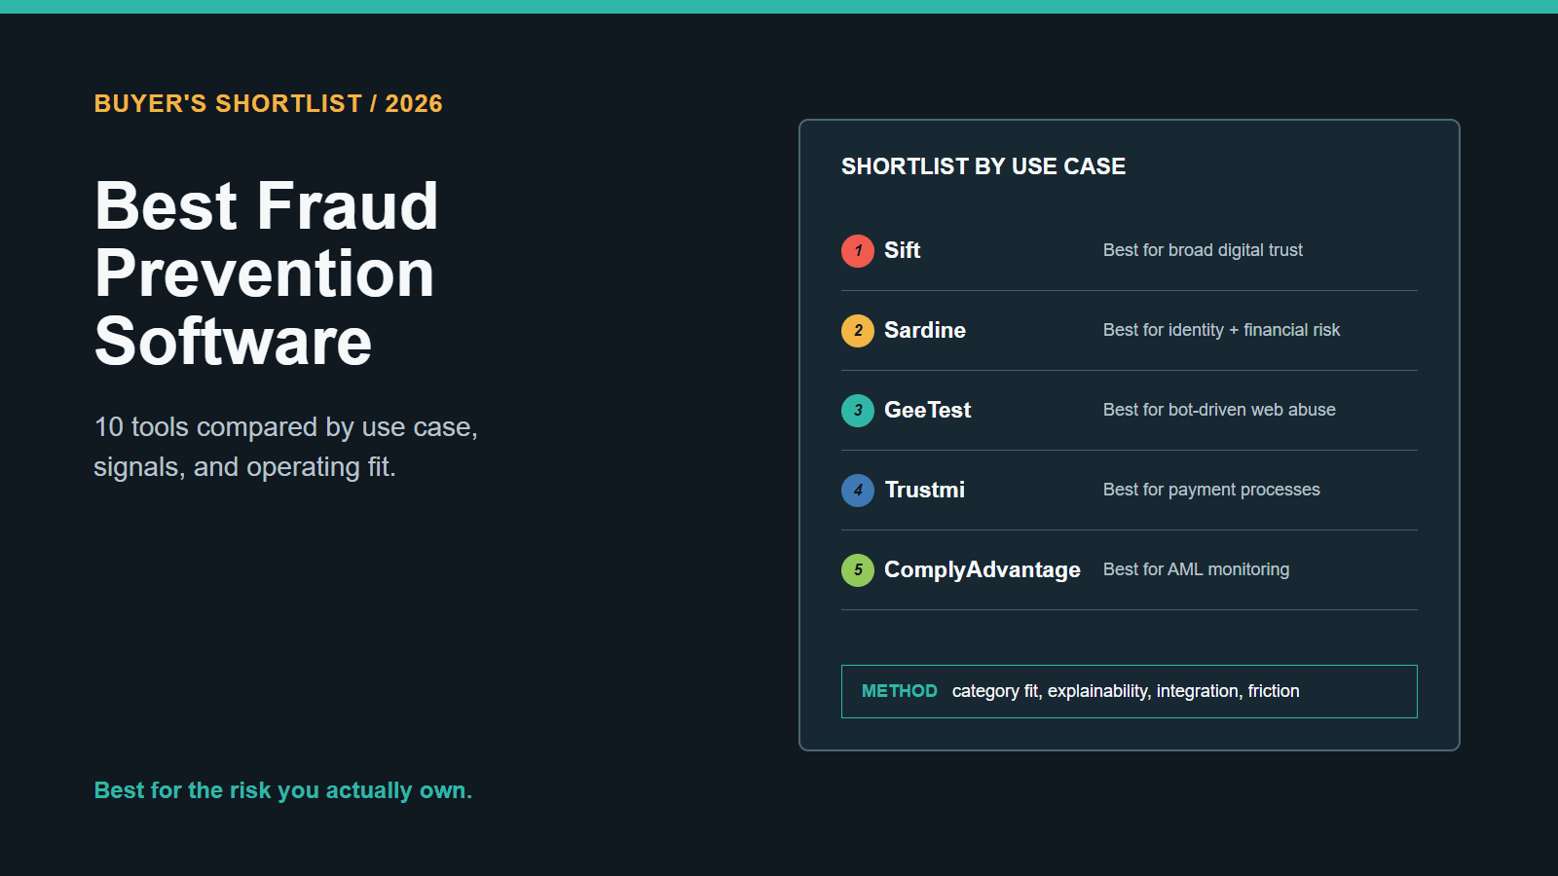Click the METHOD label in the bottom box
This screenshot has width=1558, height=876.
[899, 691]
